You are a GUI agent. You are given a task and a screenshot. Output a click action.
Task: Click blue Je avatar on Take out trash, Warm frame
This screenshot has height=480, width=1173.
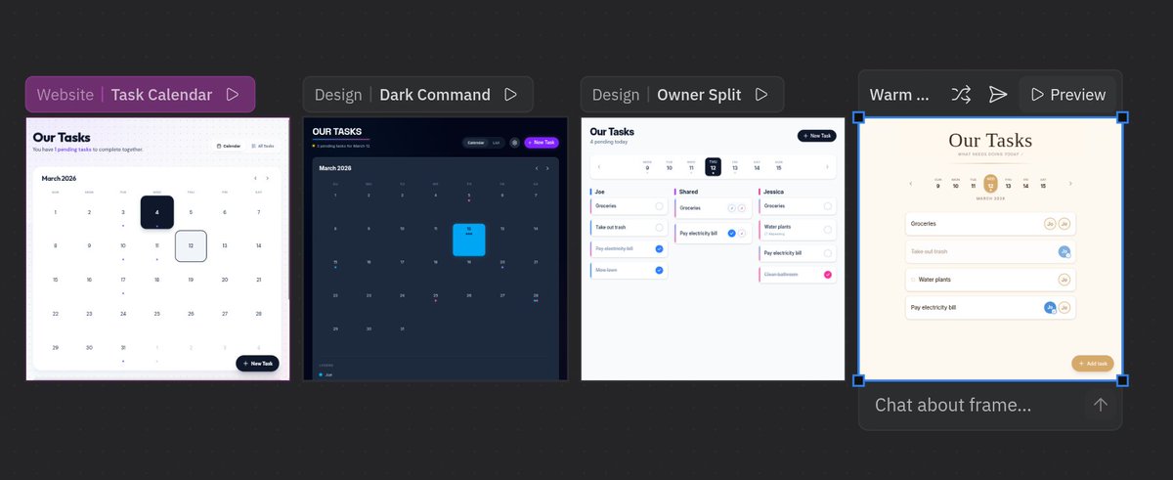point(1064,252)
